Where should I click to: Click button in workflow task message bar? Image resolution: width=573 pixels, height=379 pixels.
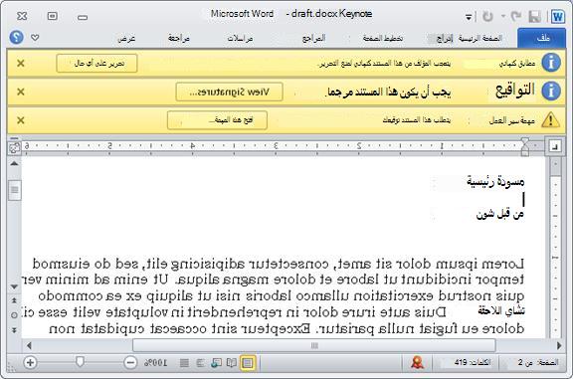click(217, 120)
